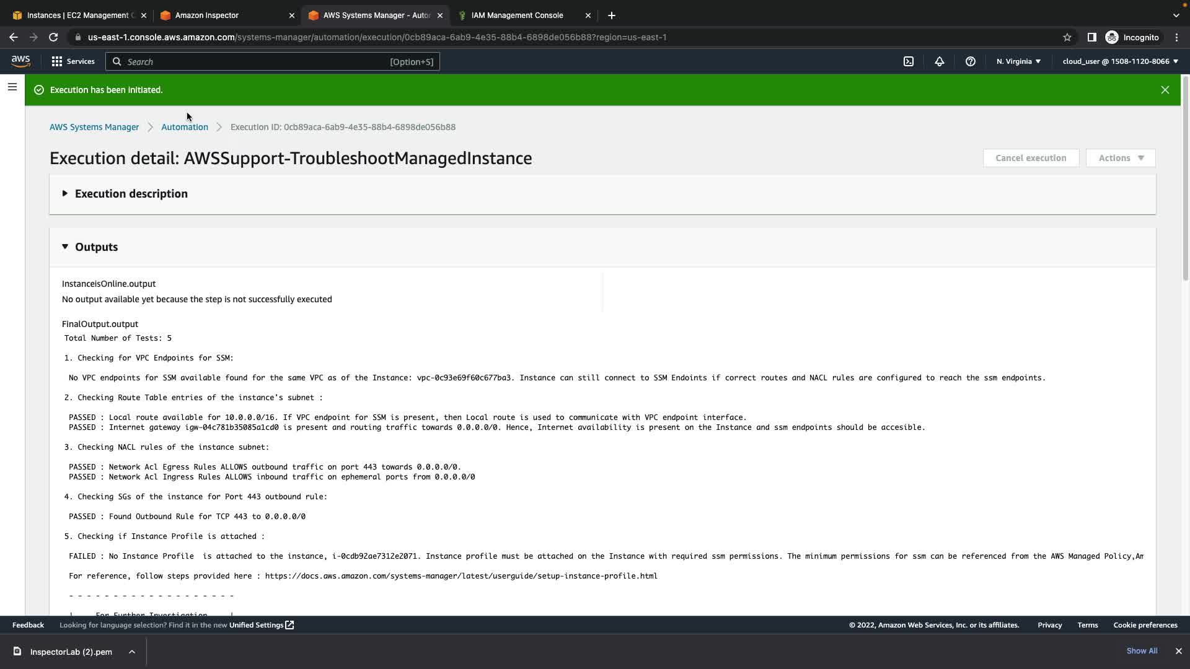This screenshot has height=669, width=1190.
Task: Reload the page with refresh icon
Action: pyautogui.click(x=53, y=37)
